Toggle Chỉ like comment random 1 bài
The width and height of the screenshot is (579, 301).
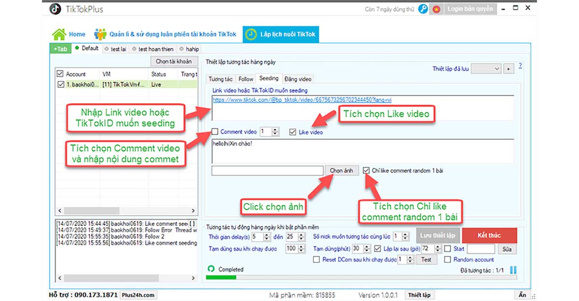(x=367, y=170)
